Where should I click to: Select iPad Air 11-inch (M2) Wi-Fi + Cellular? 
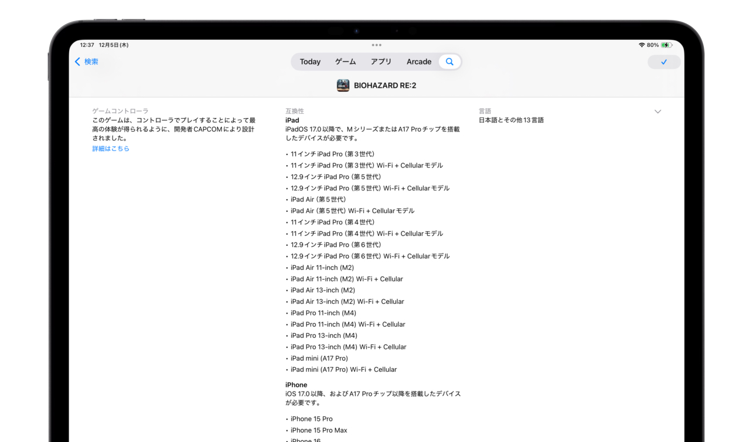click(x=347, y=279)
